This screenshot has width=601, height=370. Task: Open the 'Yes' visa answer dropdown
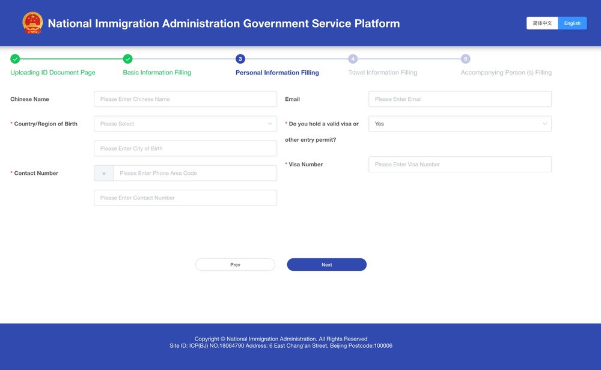(x=460, y=123)
